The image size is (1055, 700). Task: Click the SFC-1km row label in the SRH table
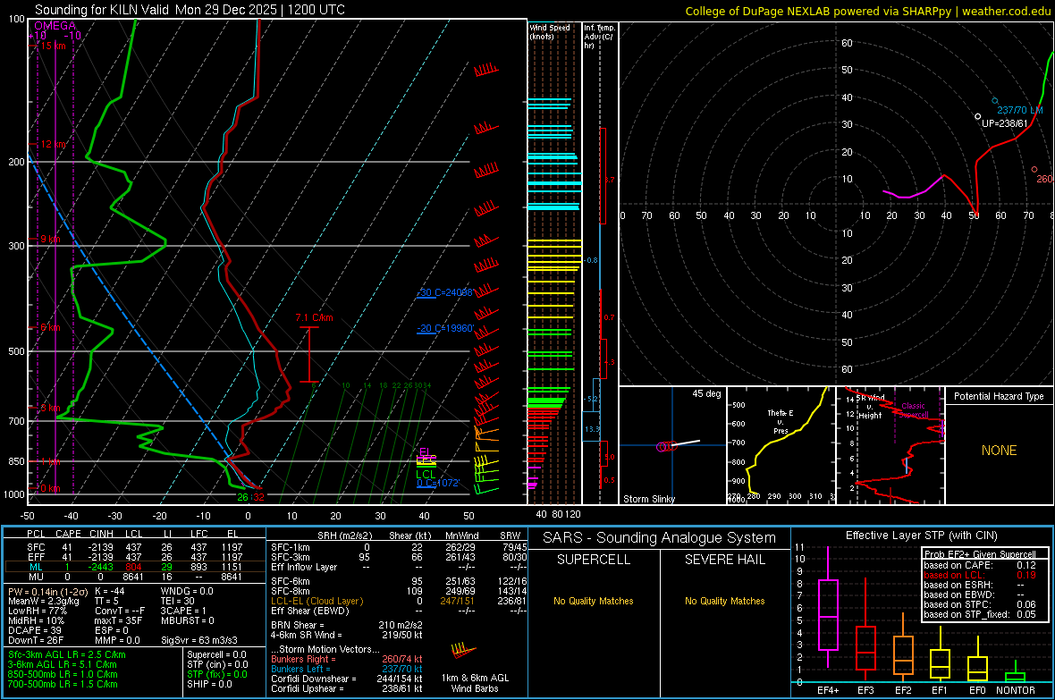tap(290, 547)
